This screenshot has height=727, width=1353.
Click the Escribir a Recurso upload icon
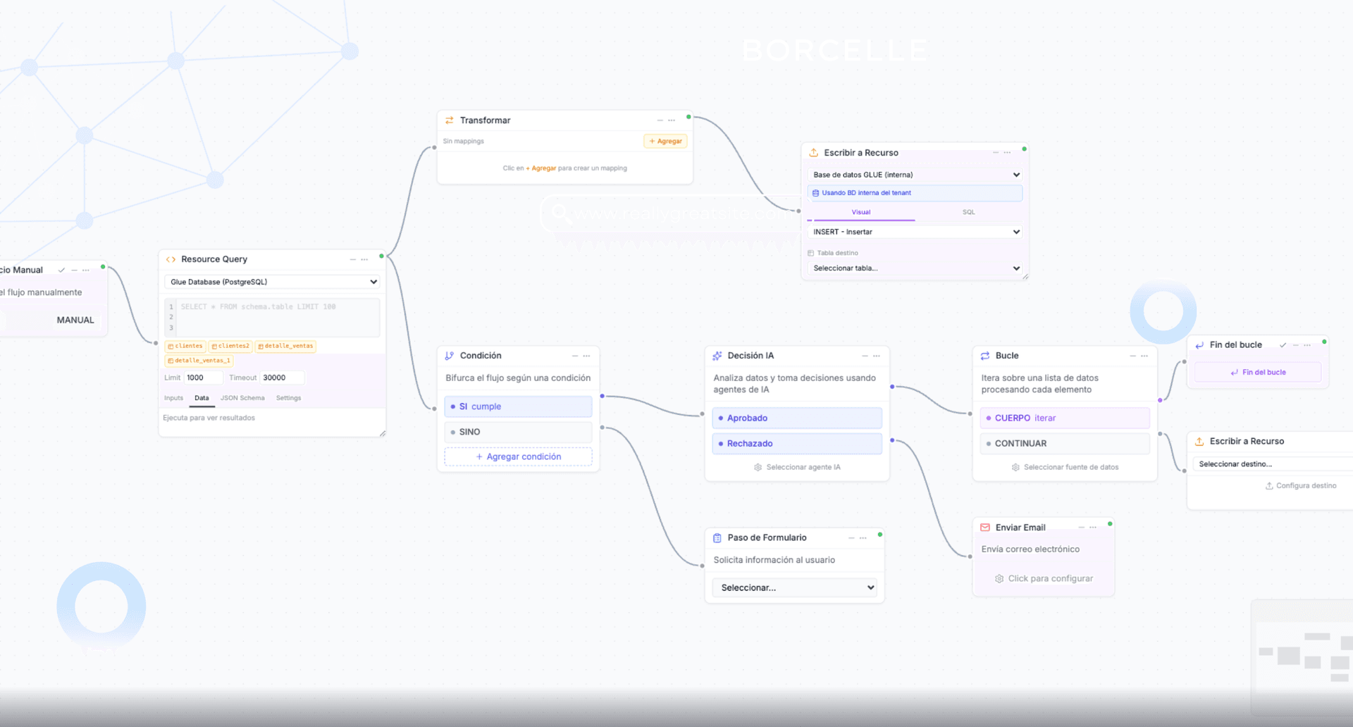[814, 152]
